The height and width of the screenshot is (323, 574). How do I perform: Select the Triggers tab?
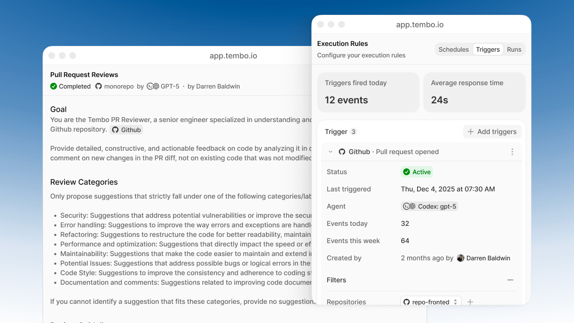point(488,49)
